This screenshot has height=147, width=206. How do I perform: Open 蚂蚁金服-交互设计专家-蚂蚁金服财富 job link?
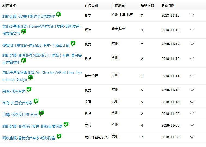pyautogui.click(x=32, y=126)
